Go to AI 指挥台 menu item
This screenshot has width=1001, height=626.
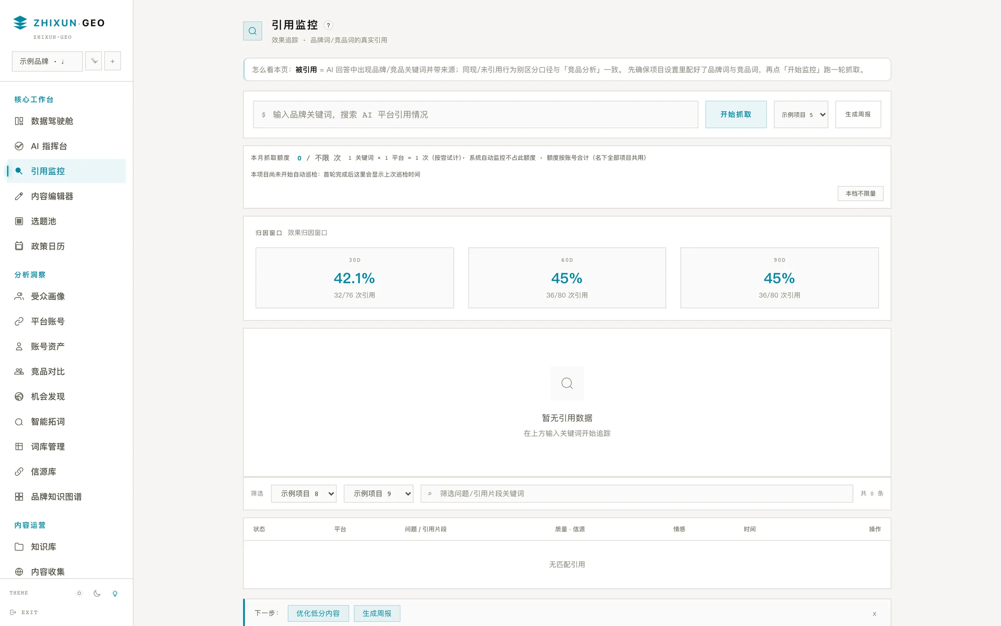tap(66, 146)
